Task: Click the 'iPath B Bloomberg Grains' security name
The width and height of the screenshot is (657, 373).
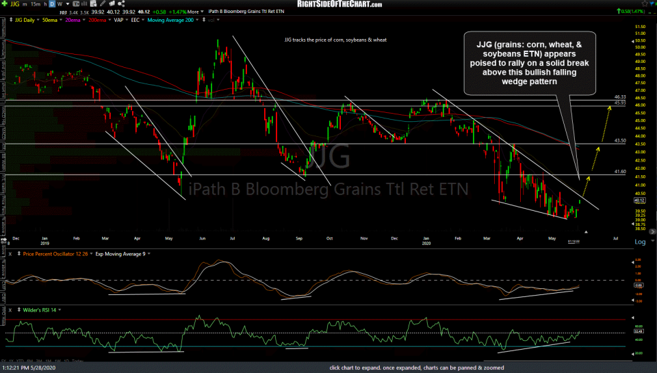Action: (x=246, y=12)
